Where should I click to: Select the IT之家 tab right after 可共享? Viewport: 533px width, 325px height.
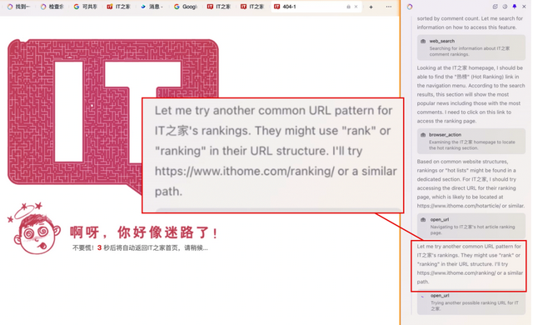coord(118,7)
